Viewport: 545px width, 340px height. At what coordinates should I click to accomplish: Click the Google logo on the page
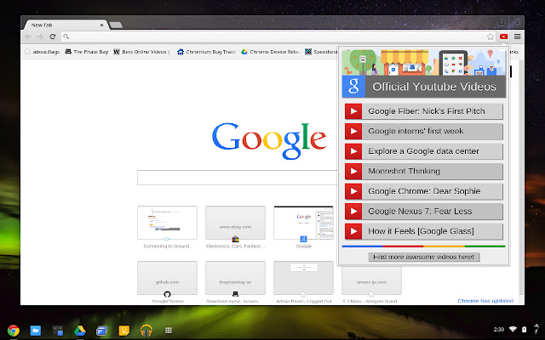(x=269, y=139)
